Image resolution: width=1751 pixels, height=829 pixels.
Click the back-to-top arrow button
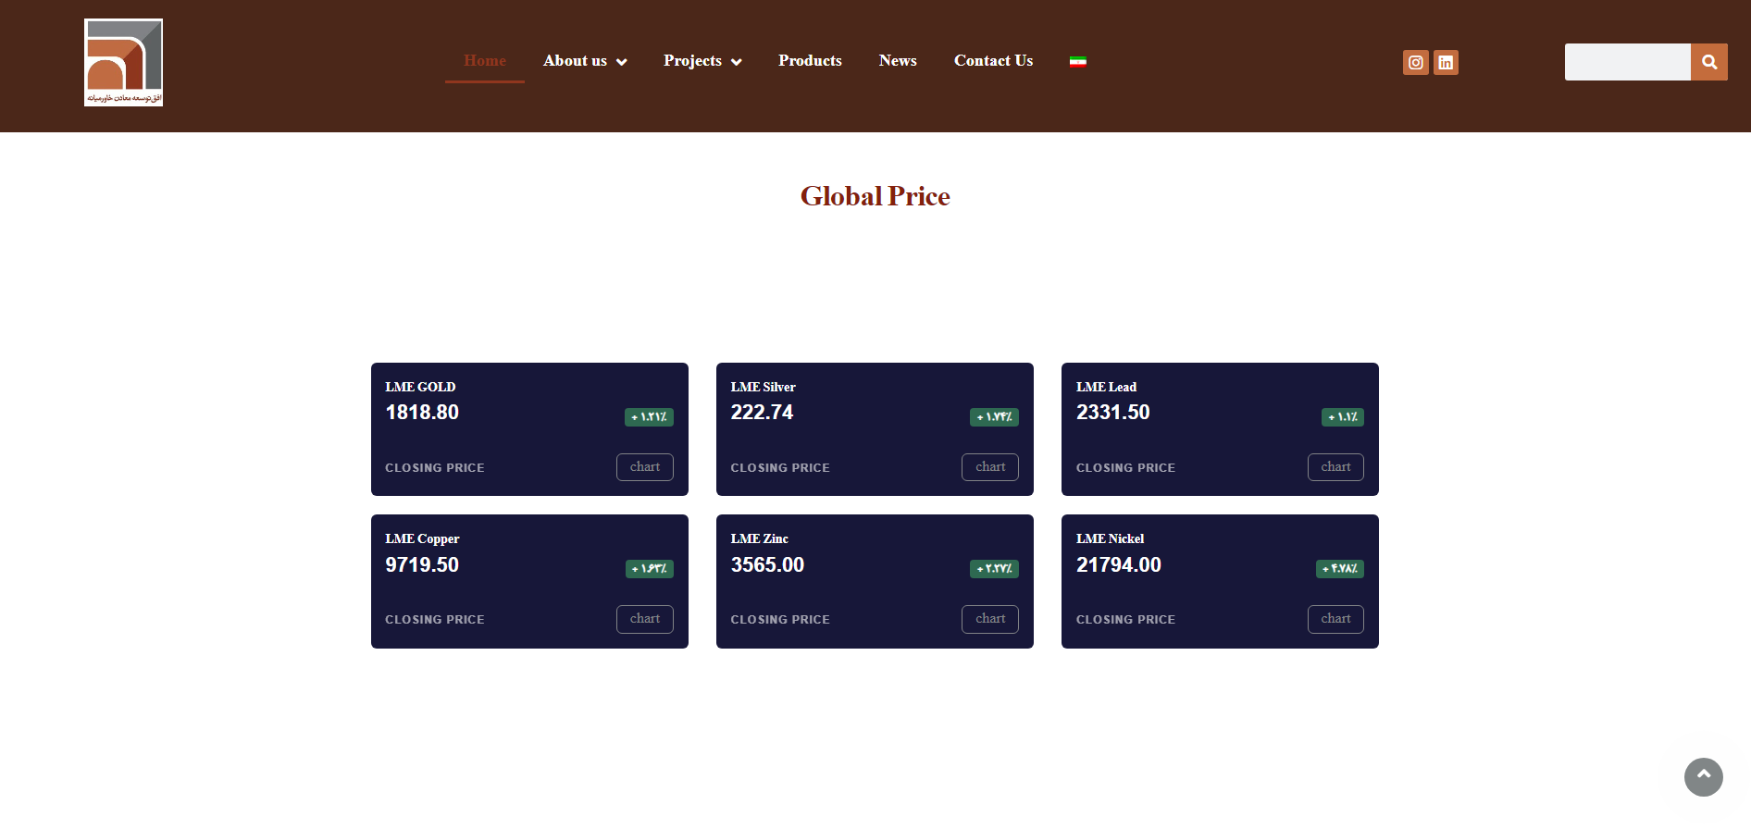click(x=1703, y=776)
